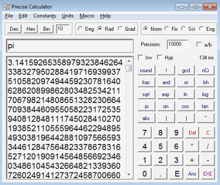The image size is (220, 185).
Task: Insert previous answer with Ans key
Action: (x=192, y=174)
